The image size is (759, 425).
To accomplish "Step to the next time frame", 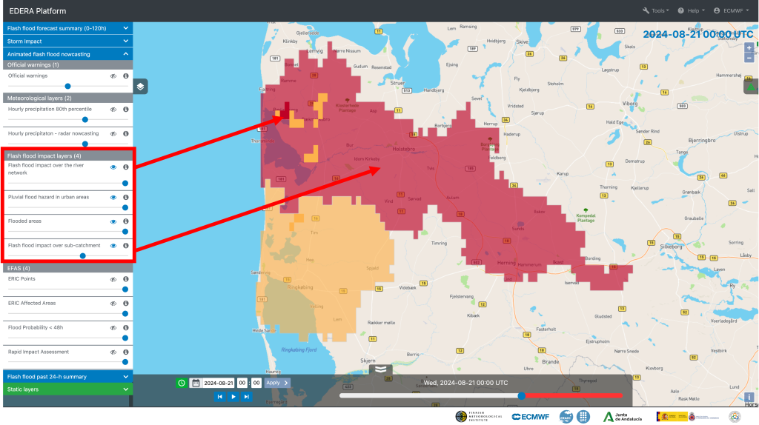I will pos(247,397).
